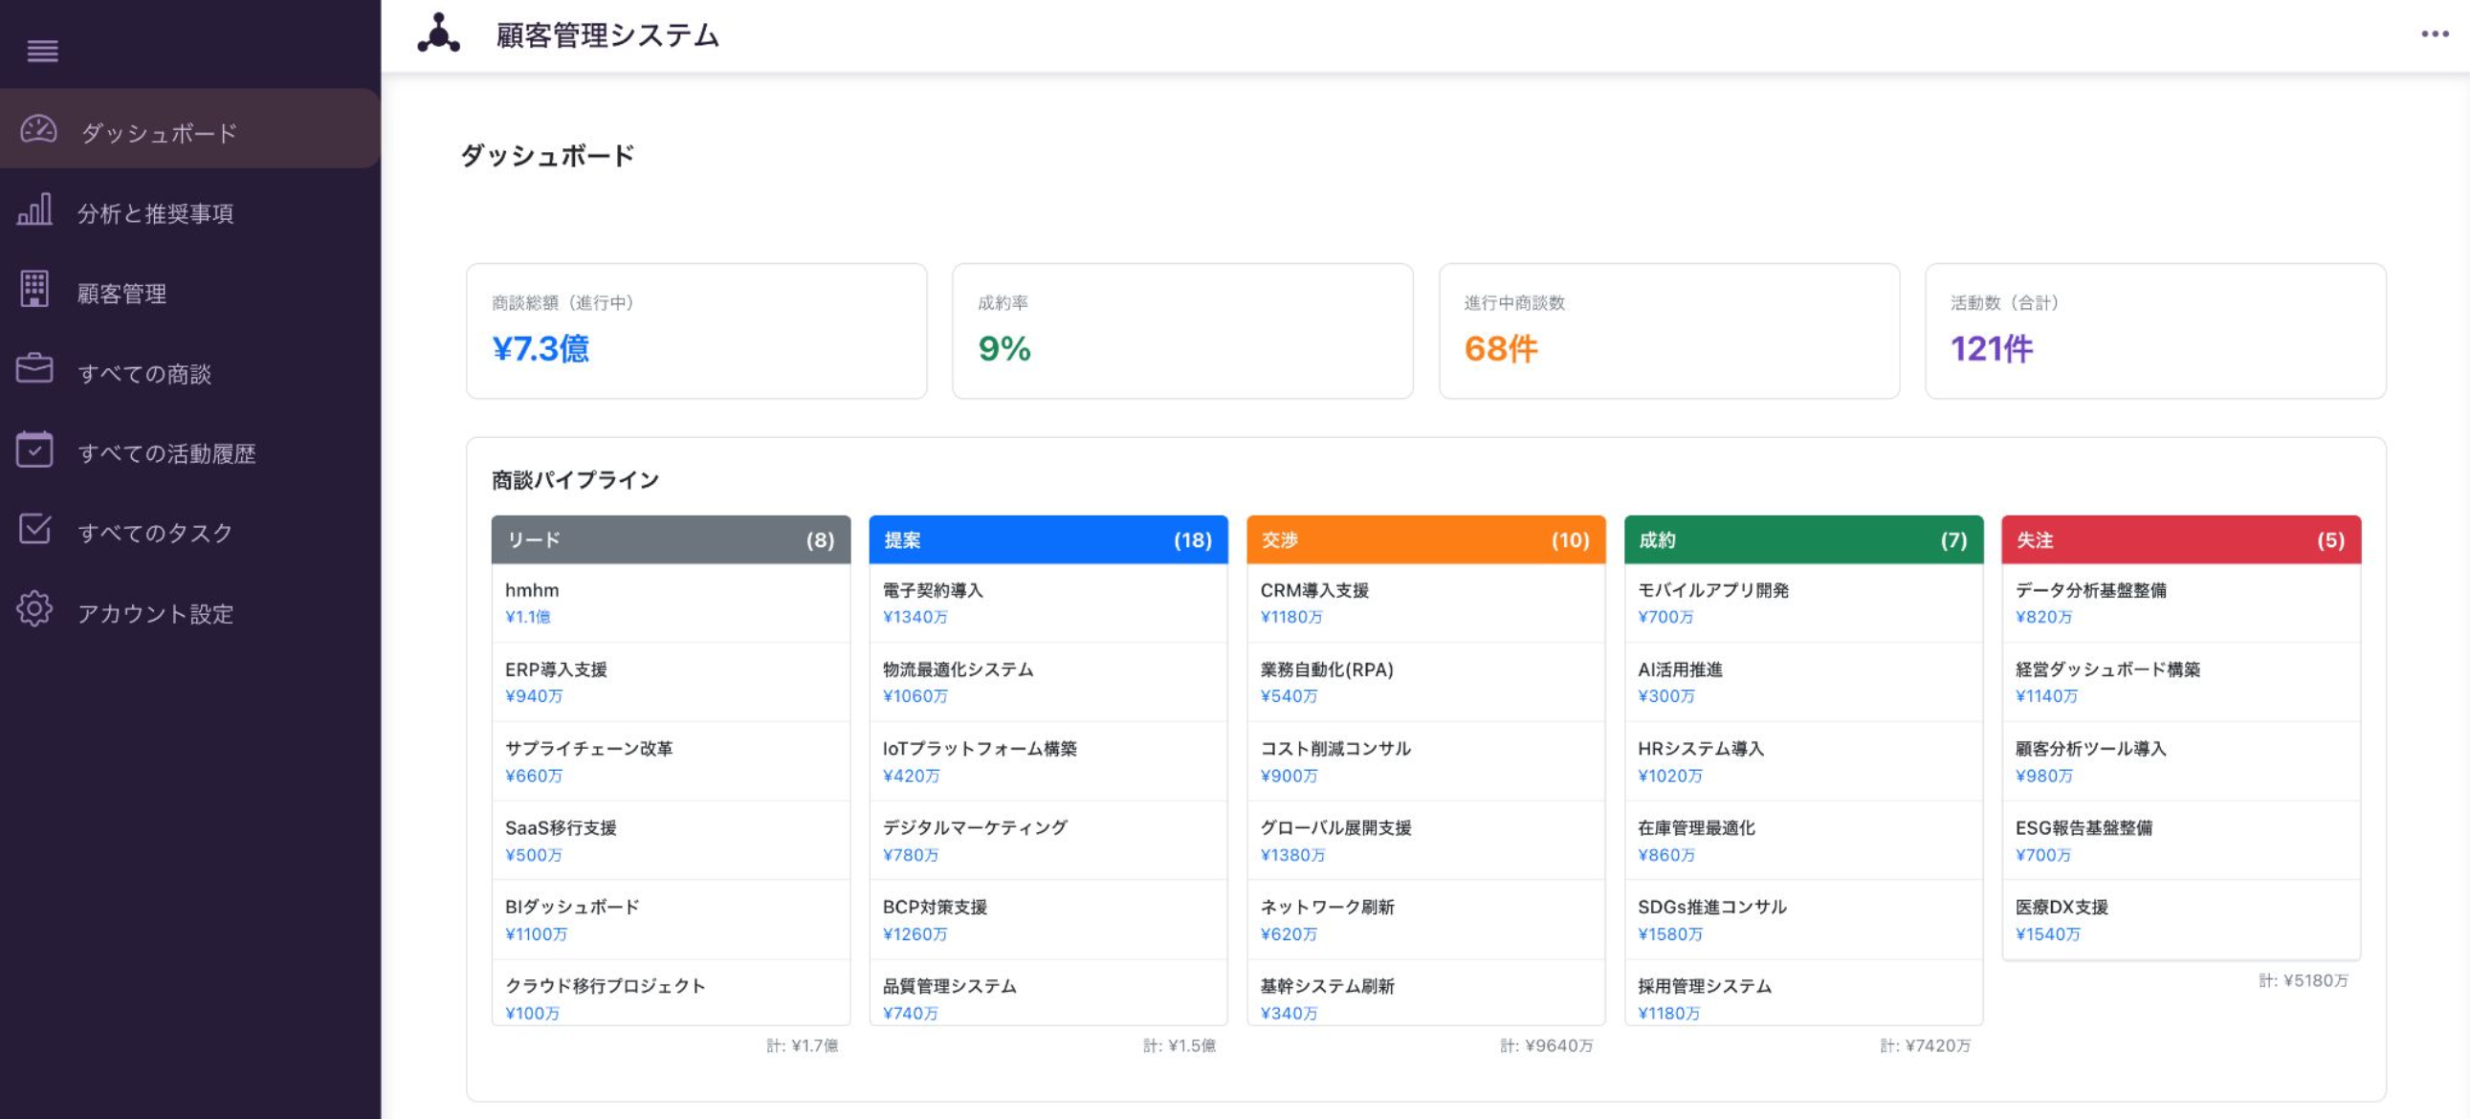This screenshot has width=2470, height=1119.
Task: Open the ESG報告基盤整備 deal
Action: pyautogui.click(x=2181, y=841)
